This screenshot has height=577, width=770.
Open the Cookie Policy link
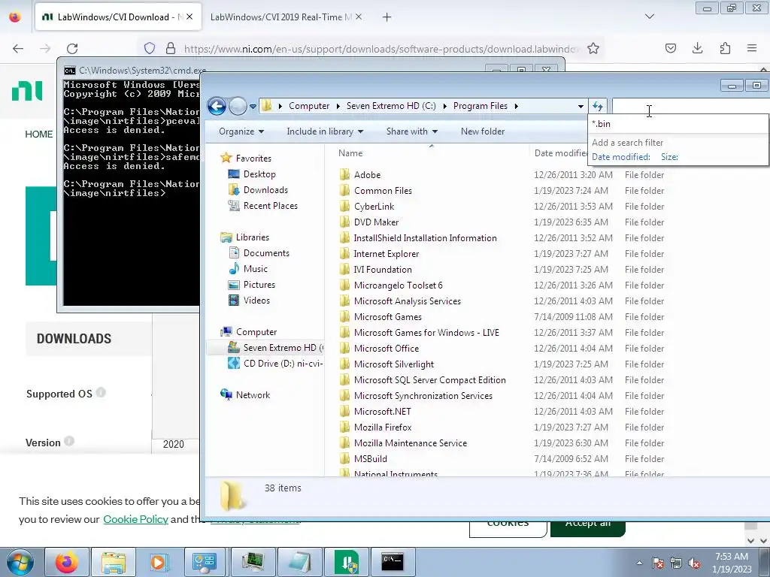click(135, 519)
